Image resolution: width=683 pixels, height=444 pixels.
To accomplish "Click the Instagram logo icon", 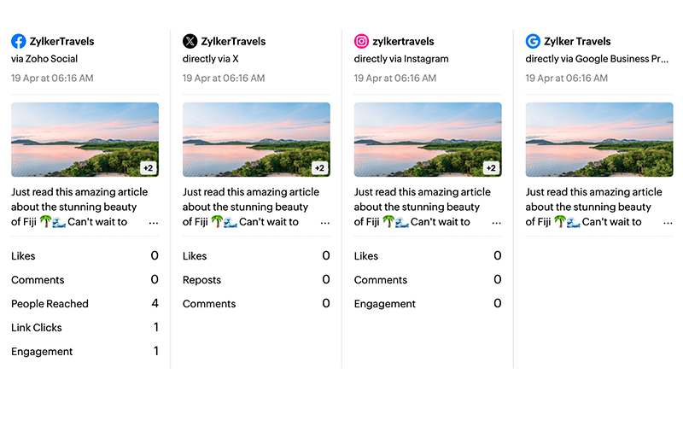I will [362, 41].
